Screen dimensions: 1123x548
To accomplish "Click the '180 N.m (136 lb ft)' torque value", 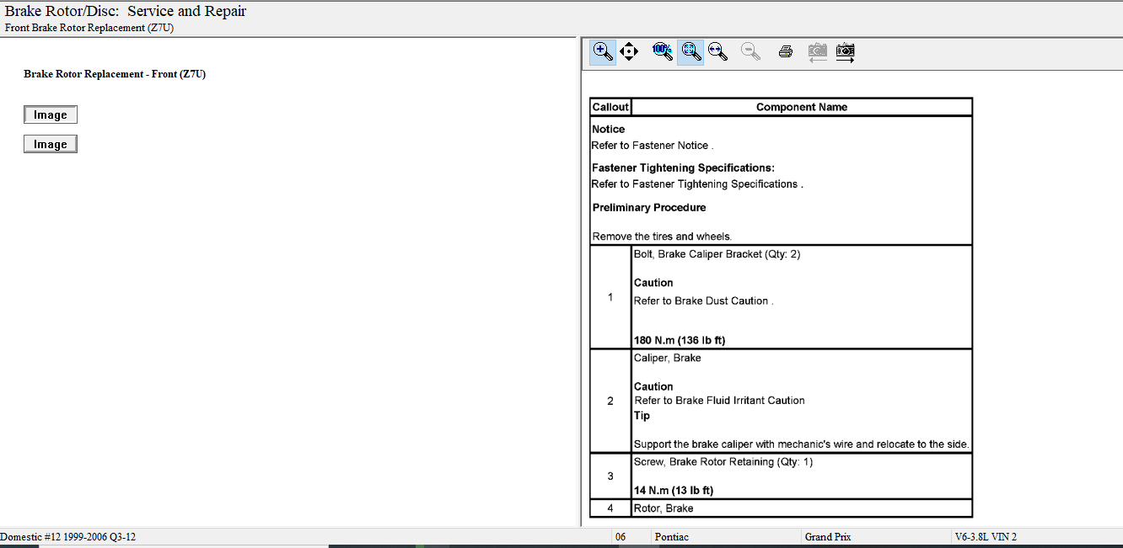I will [x=680, y=341].
